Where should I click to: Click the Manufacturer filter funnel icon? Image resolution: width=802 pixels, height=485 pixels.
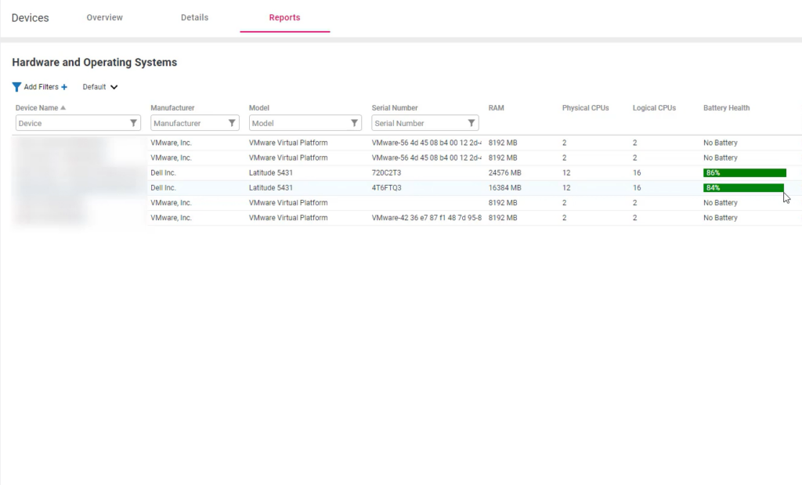(232, 123)
